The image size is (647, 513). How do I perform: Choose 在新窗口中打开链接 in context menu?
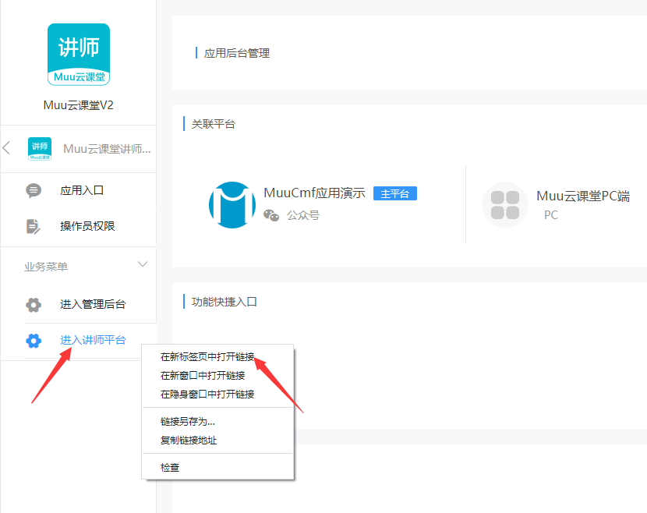pos(203,376)
